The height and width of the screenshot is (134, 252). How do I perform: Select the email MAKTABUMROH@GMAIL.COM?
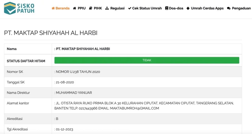point(135,108)
